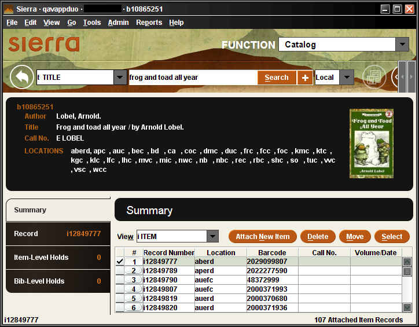Open the File menu

tap(12, 23)
